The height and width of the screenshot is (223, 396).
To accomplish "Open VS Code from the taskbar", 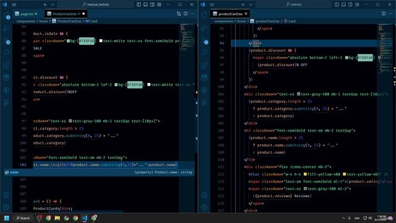I will (x=85, y=218).
